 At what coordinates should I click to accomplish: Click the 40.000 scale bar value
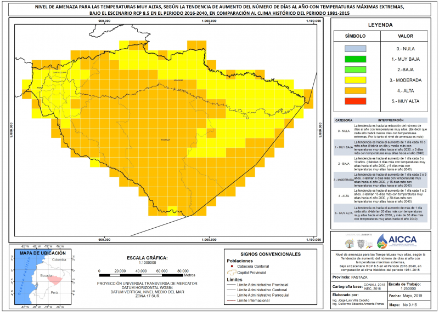click(141, 271)
